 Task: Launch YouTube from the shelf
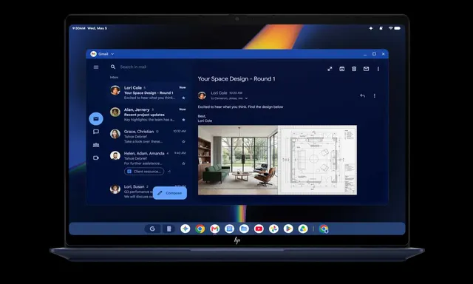(259, 229)
